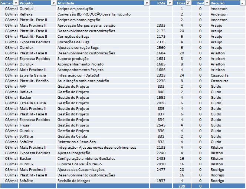Select the Projeto header cell

[x=37, y=3]
